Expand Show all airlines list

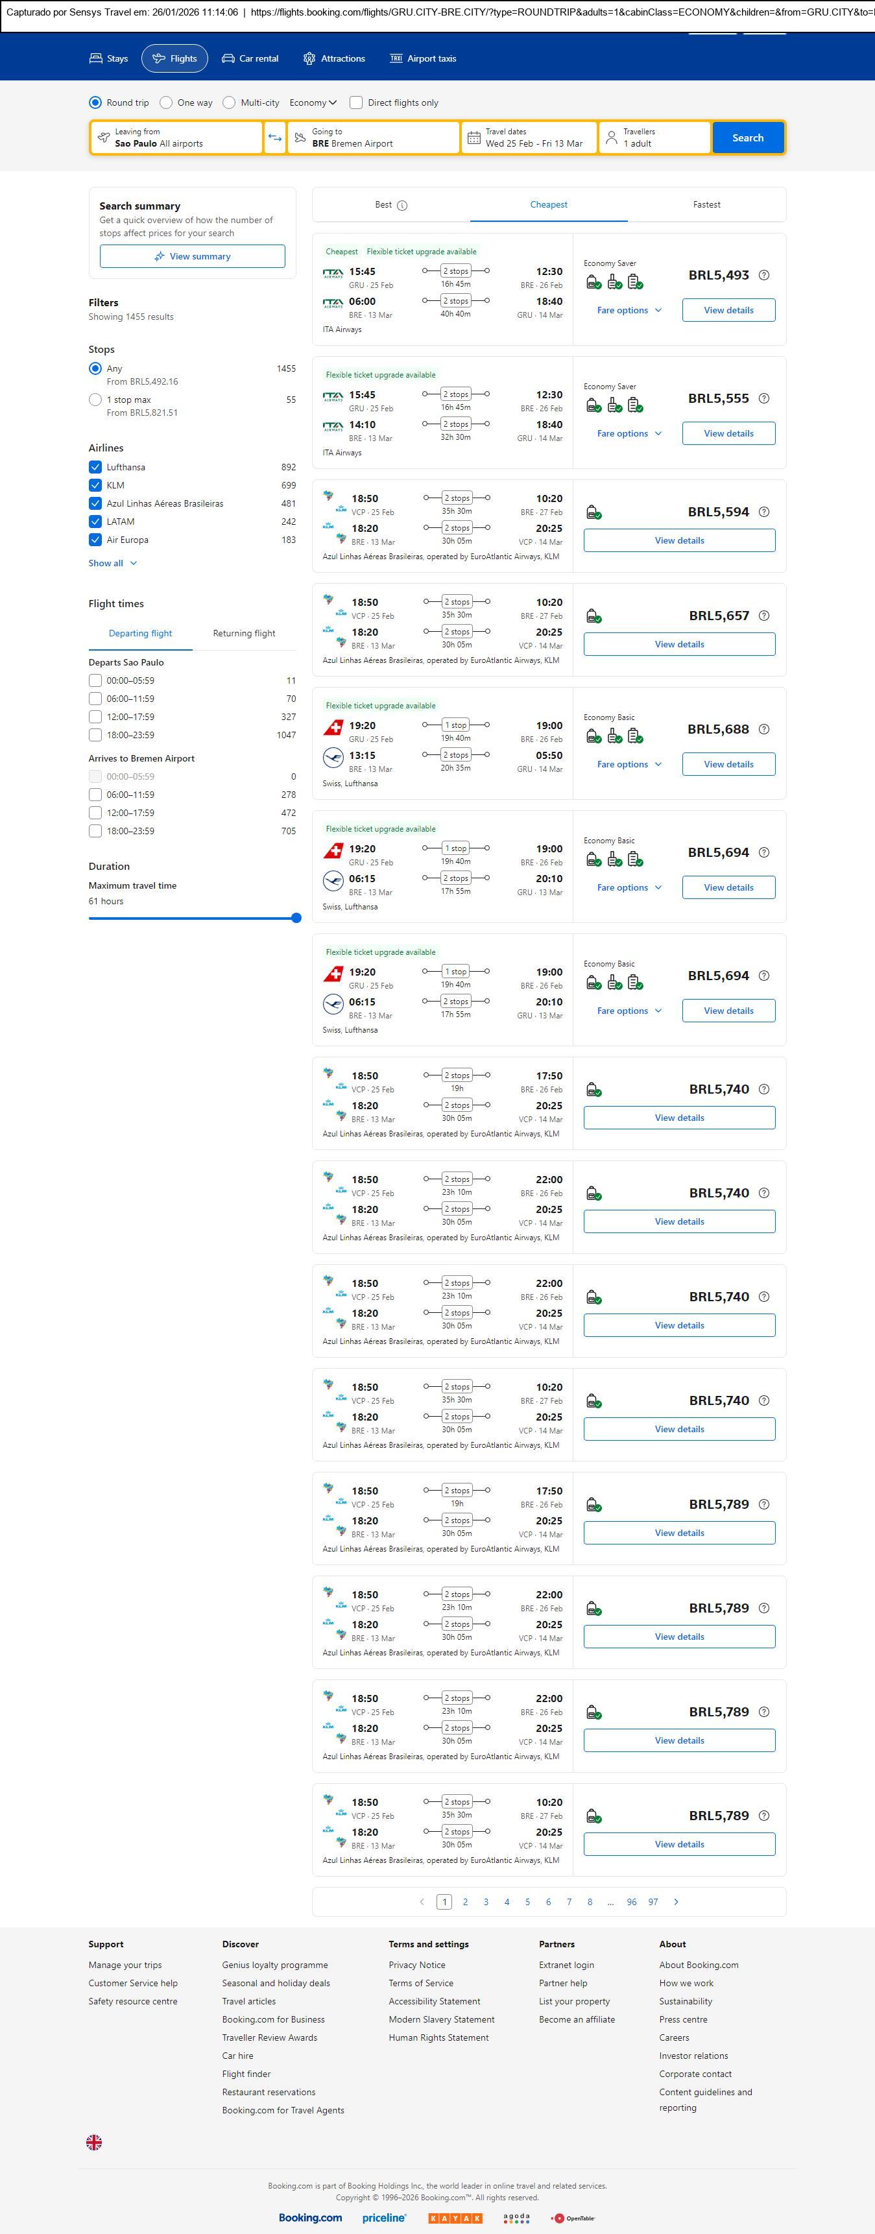(113, 563)
